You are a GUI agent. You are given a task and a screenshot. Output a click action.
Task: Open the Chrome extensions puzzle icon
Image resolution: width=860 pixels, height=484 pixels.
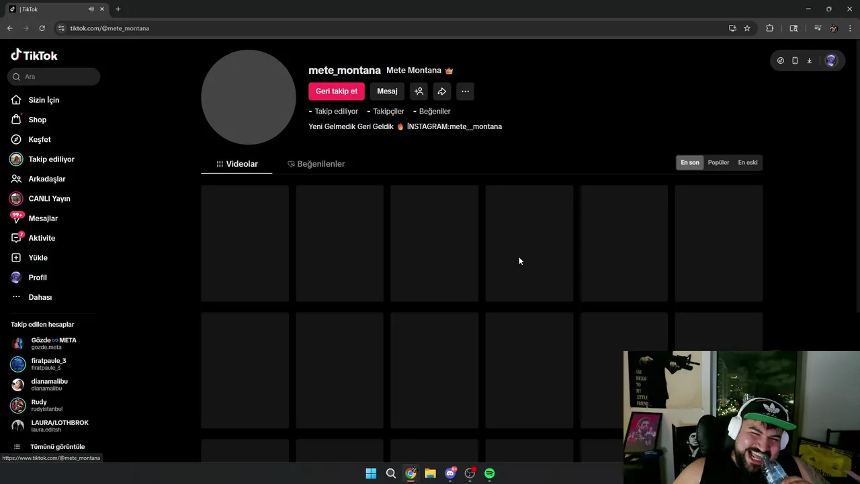[x=770, y=28]
